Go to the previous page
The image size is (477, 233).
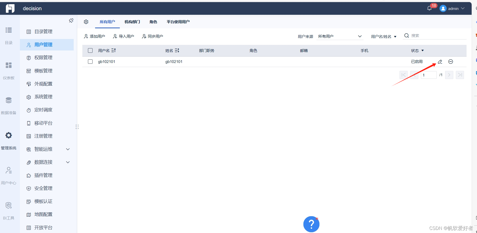[414, 75]
